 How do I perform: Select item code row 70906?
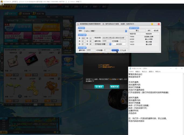coord(144,37)
